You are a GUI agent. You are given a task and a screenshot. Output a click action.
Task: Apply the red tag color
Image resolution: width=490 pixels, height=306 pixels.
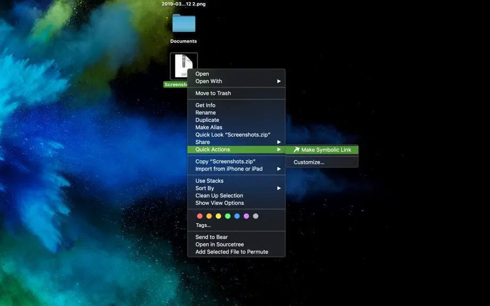(x=200, y=216)
